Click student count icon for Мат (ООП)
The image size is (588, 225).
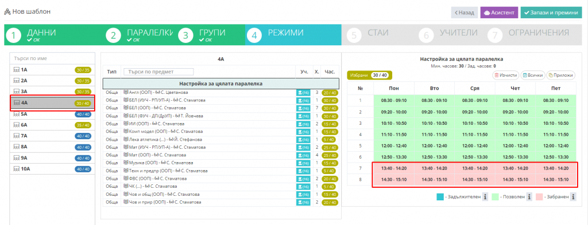pyautogui.click(x=303, y=155)
